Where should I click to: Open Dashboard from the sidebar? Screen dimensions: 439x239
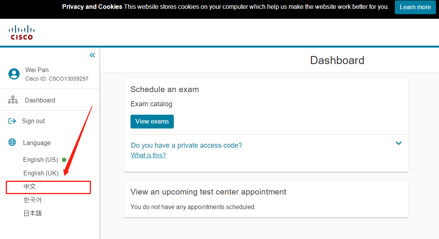(x=40, y=100)
